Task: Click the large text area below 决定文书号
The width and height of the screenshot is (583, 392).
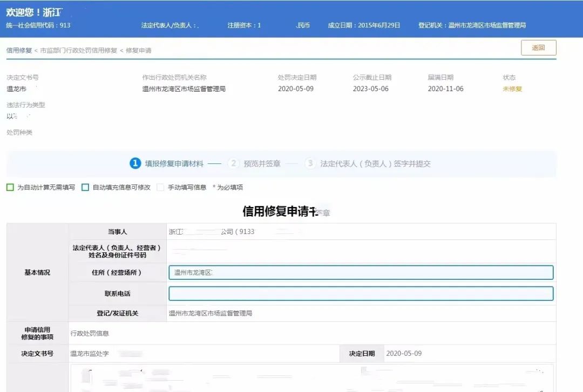Action: 312,377
